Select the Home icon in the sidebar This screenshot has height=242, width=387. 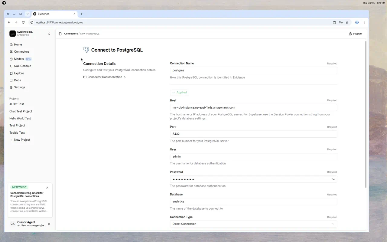(11, 44)
